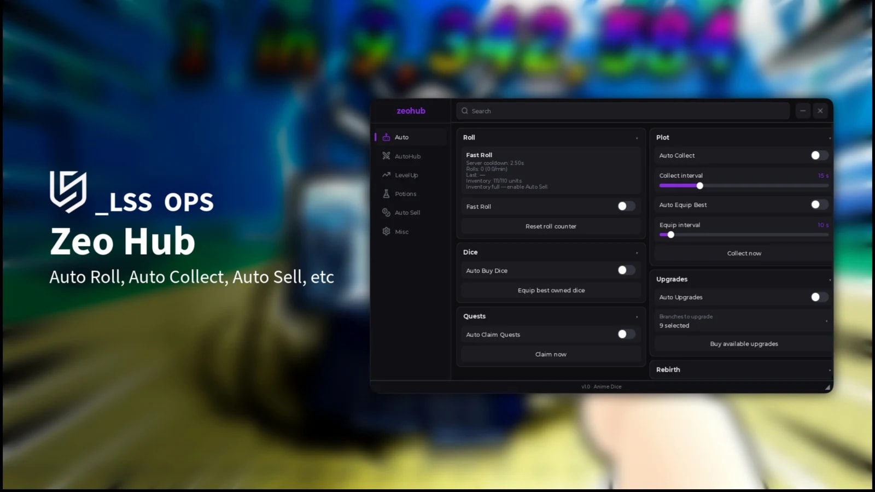Go to the Potions tab
The image size is (875, 492).
[410, 194]
